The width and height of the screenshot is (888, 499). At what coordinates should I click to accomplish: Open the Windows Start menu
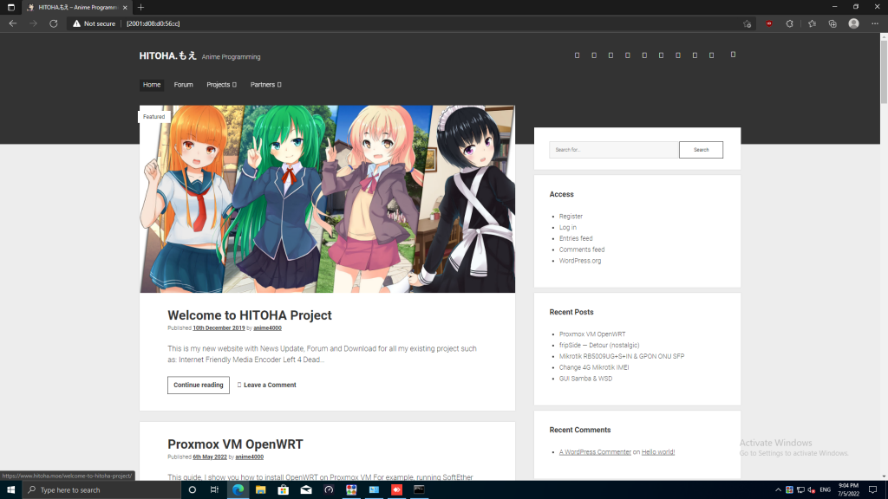tap(10, 490)
